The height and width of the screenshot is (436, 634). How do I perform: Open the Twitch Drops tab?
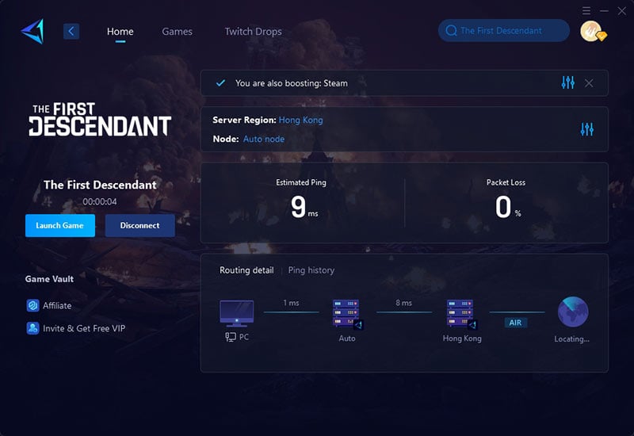tap(253, 32)
